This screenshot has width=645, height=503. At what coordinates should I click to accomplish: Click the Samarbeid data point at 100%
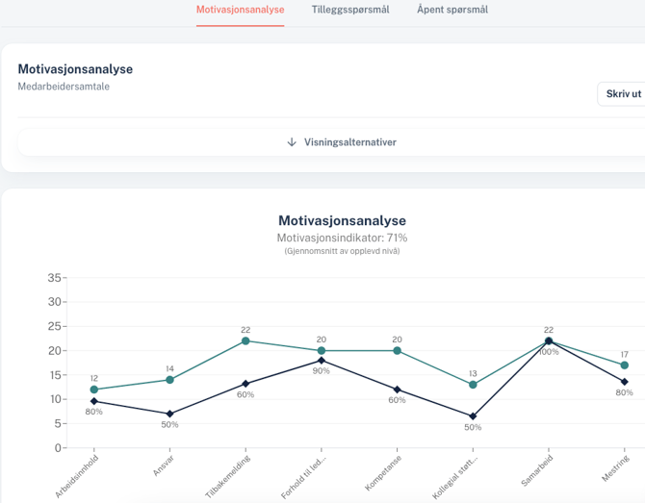coord(549,340)
